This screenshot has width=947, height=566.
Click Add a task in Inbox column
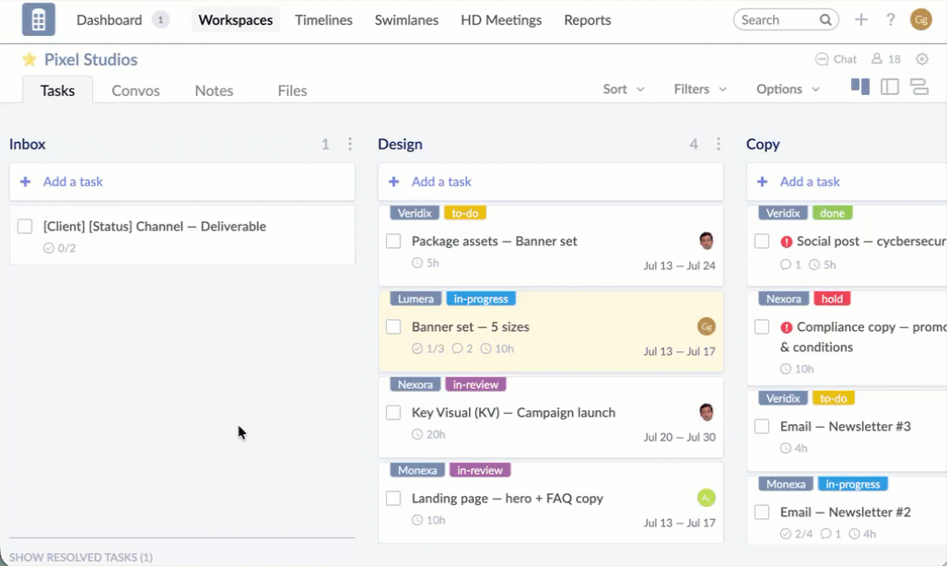point(181,182)
